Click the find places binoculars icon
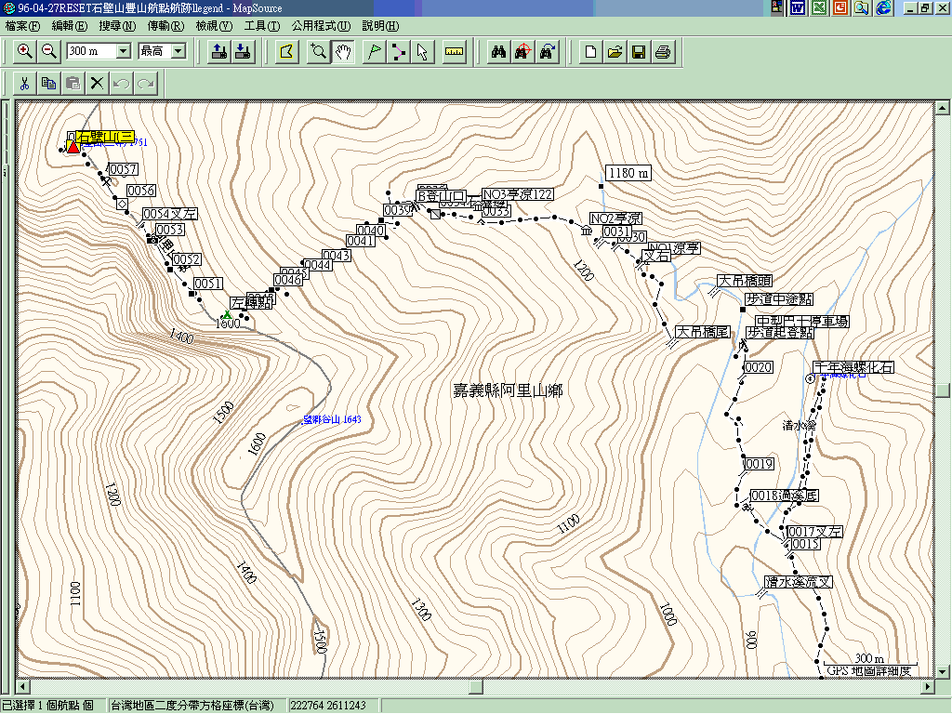The width and height of the screenshot is (952, 714). [498, 52]
